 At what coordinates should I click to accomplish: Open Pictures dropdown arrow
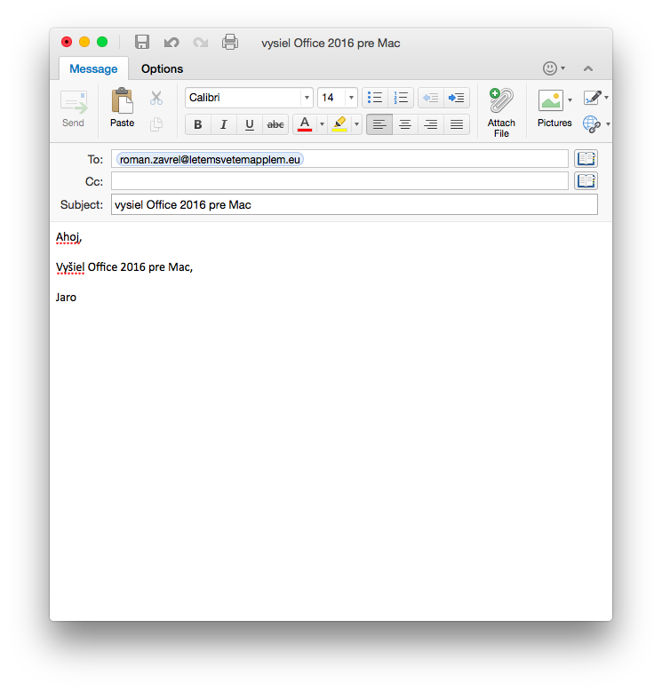[570, 100]
